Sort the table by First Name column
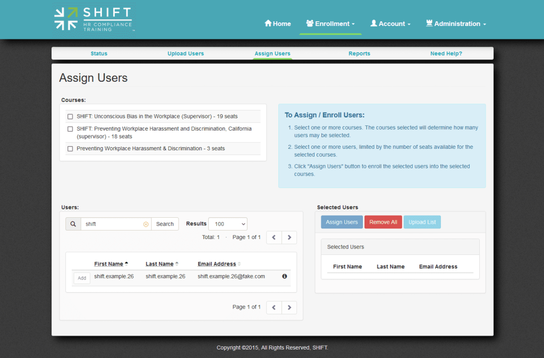544x358 pixels. 108,264
